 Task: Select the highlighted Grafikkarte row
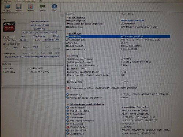pos(118,37)
